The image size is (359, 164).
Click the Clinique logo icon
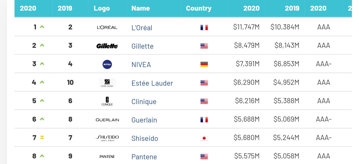point(107,101)
